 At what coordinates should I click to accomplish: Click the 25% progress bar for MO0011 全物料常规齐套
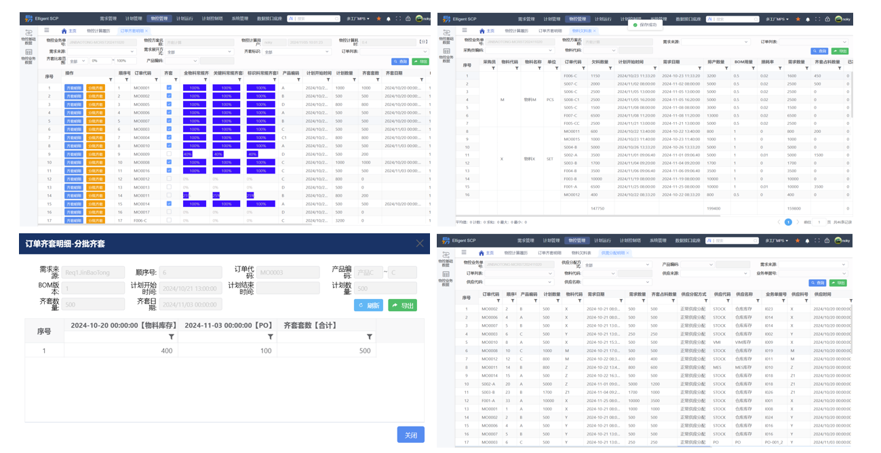coord(187,195)
